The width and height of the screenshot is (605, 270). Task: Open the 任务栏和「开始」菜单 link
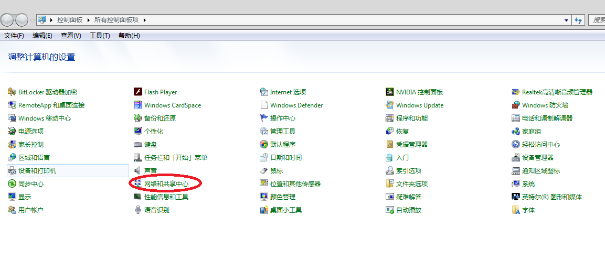tap(176, 157)
